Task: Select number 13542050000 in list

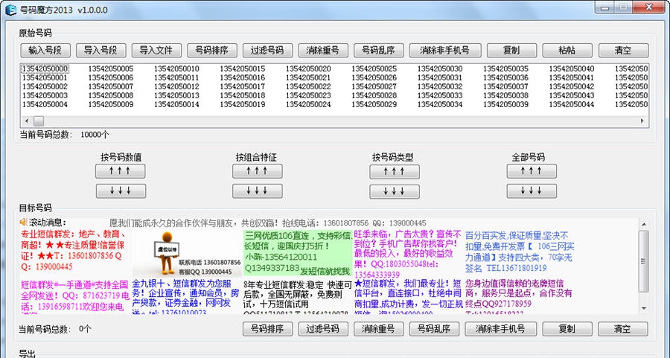Action: (45, 68)
